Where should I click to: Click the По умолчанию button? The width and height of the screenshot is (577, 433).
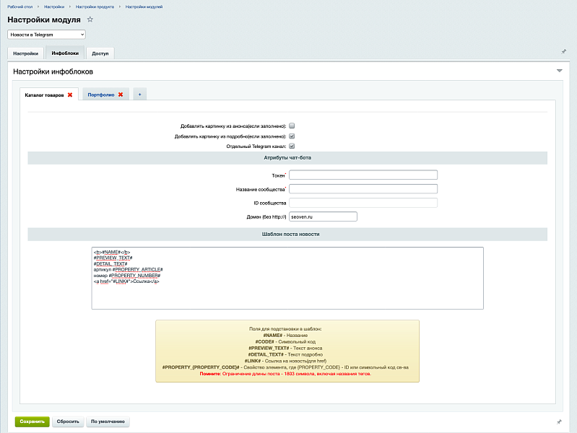[x=108, y=421]
